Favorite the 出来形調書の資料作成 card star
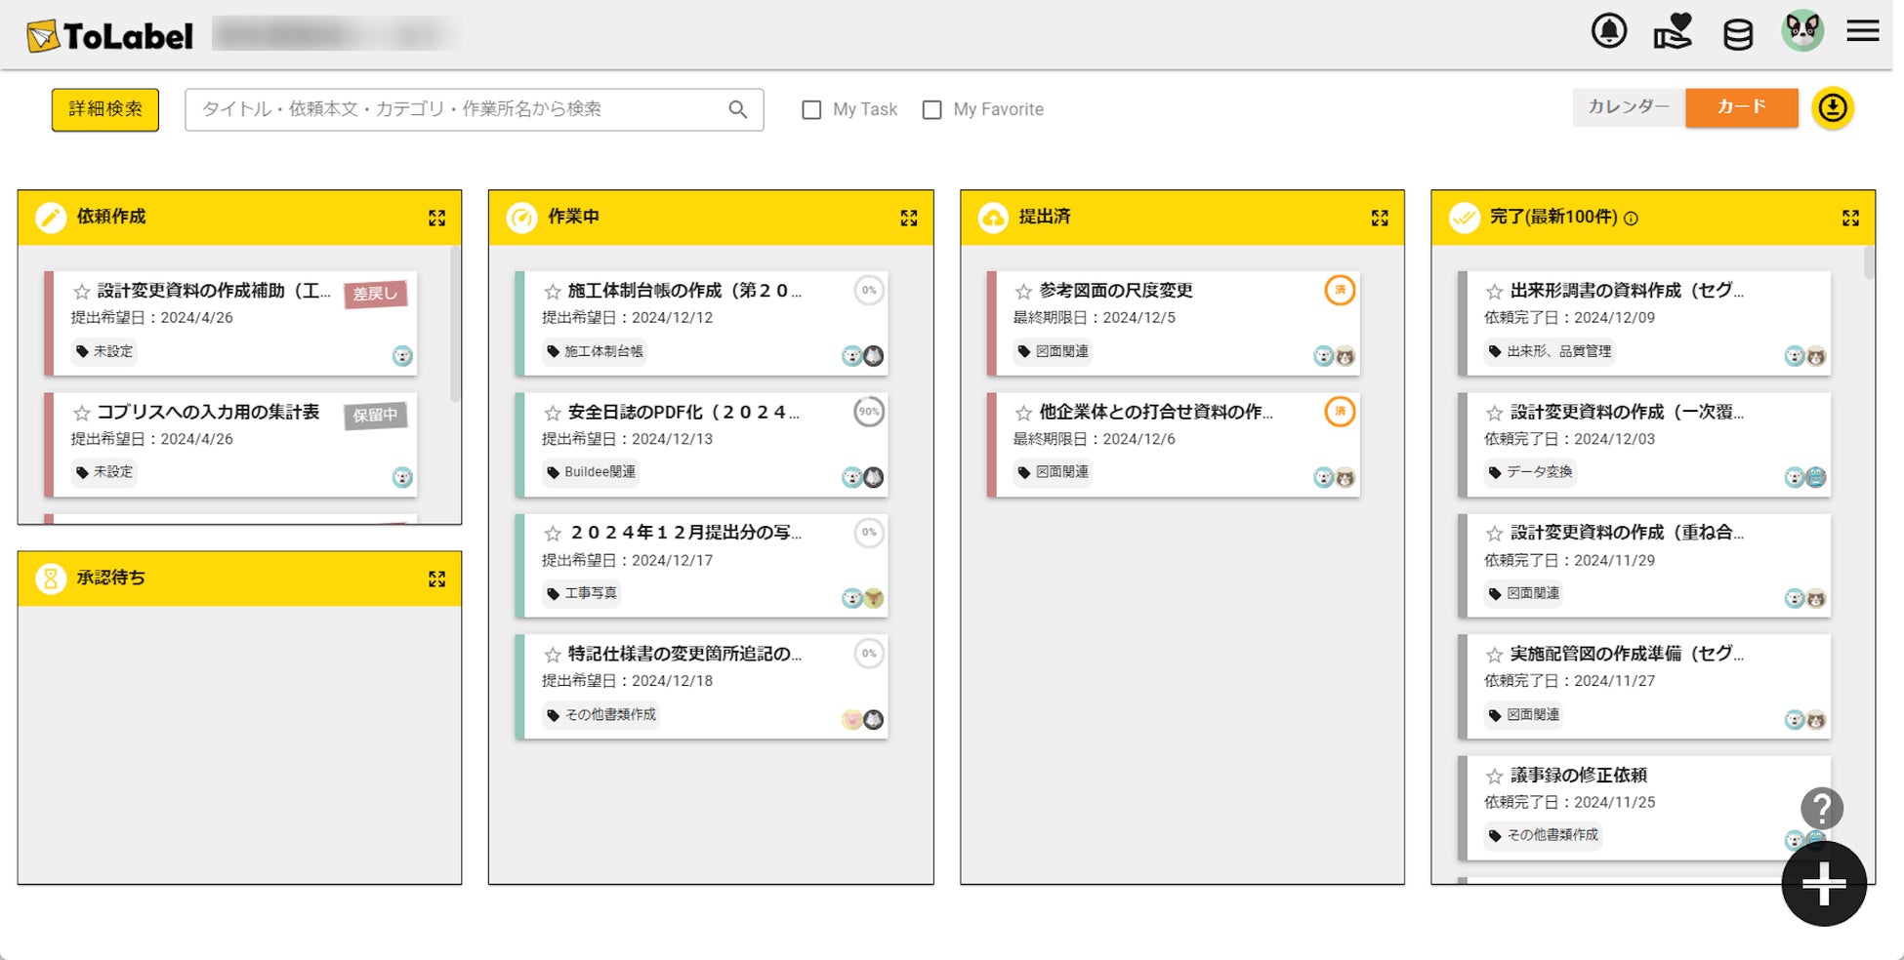1904x960 pixels. tap(1494, 292)
